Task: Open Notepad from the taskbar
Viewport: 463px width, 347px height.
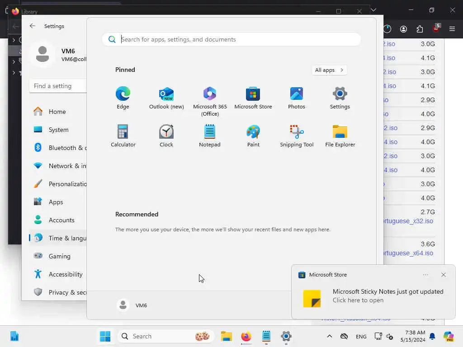Action: pos(266,336)
